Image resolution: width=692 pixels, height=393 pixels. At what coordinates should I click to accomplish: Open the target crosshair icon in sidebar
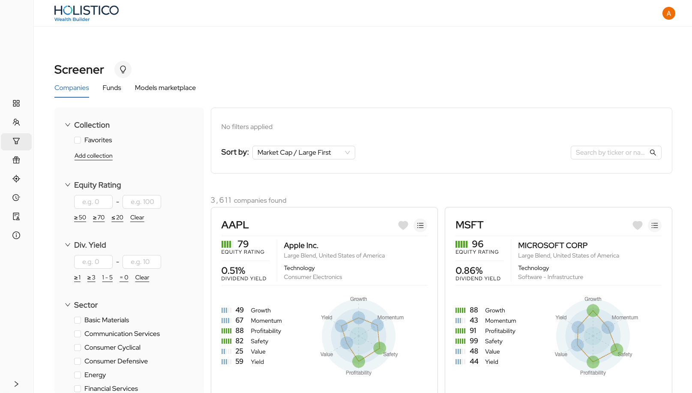point(16,179)
